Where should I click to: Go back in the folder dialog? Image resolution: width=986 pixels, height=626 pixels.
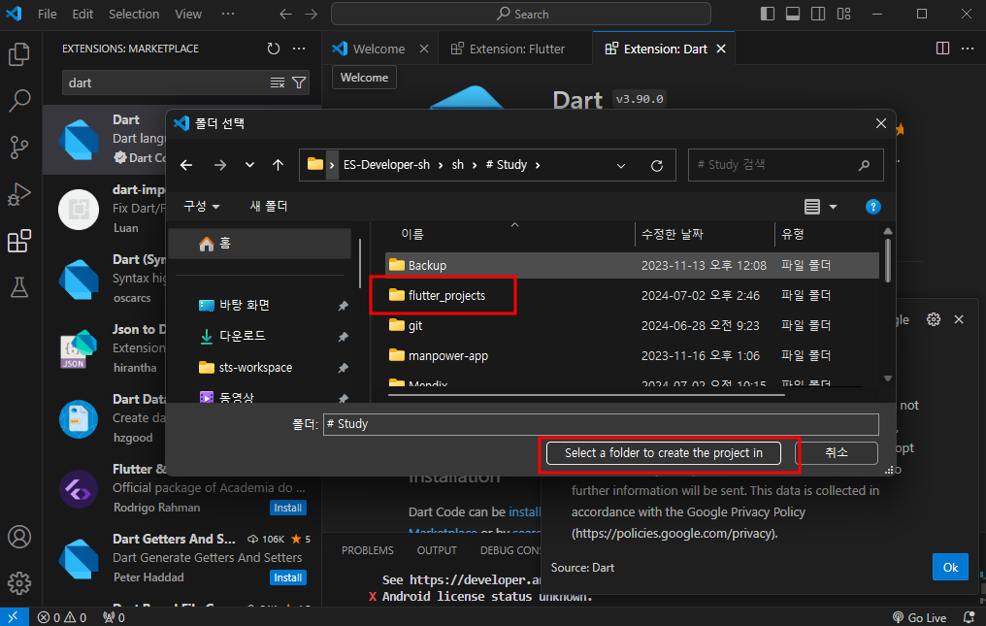(186, 165)
